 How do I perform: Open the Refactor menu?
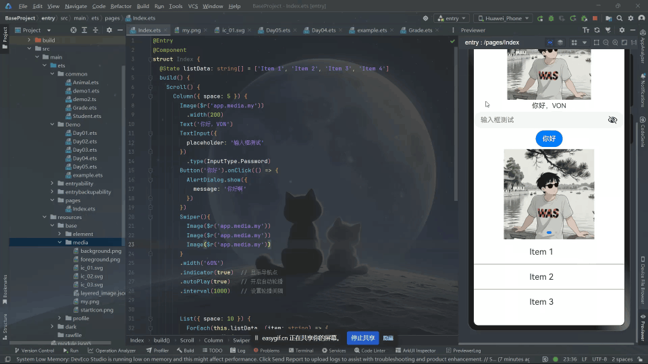pos(121,6)
